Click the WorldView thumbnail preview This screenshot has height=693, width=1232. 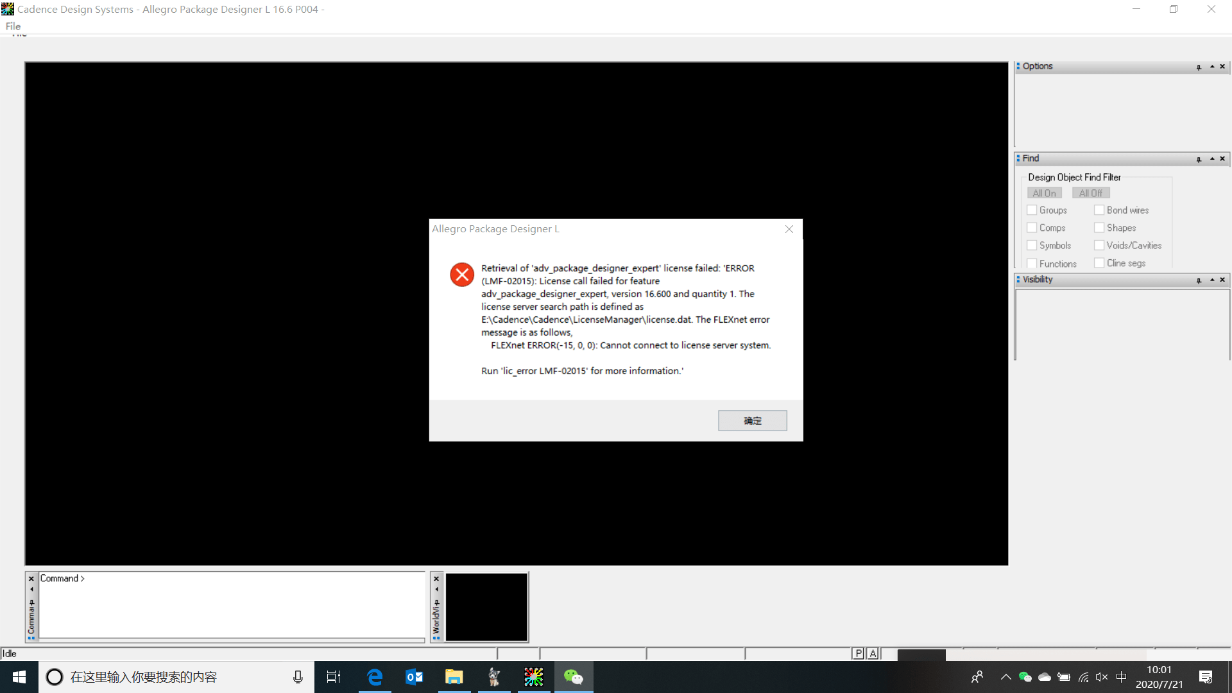(x=486, y=607)
